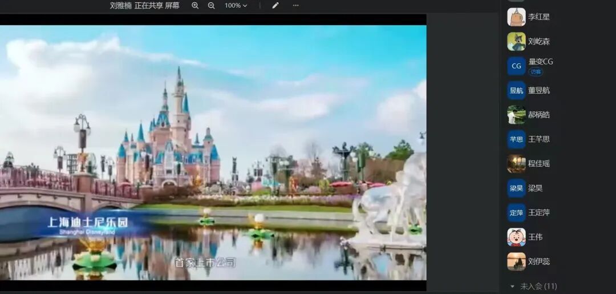Image resolution: width=616 pixels, height=294 pixels.
Task: Select participant 梁昊 in the list
Action: (535, 188)
